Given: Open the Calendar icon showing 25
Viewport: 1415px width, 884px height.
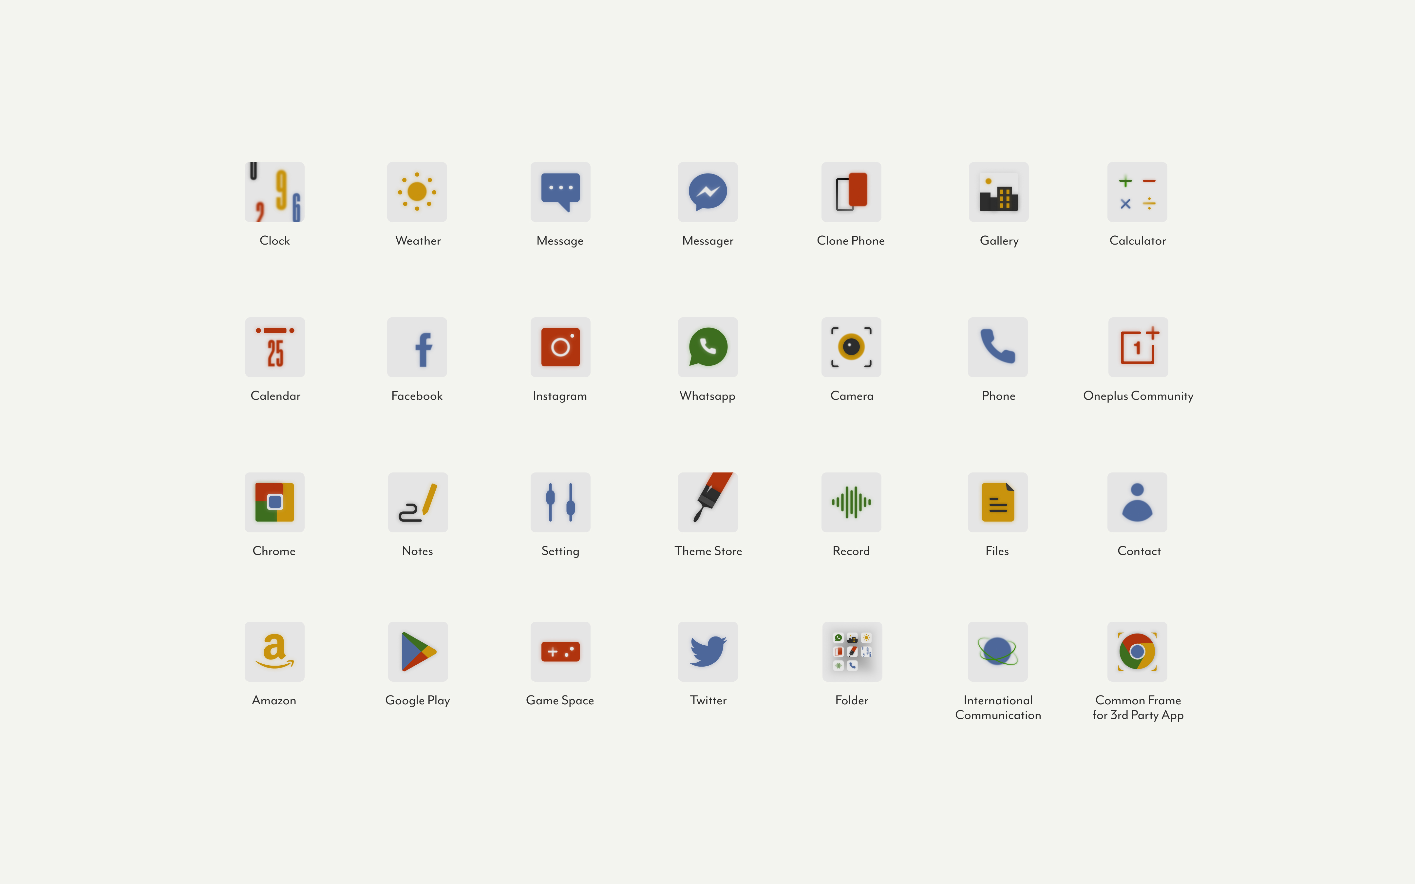Looking at the screenshot, I should coord(275,347).
